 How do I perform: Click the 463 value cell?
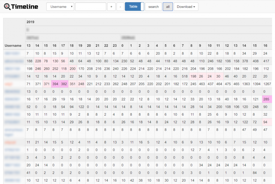point(202,84)
